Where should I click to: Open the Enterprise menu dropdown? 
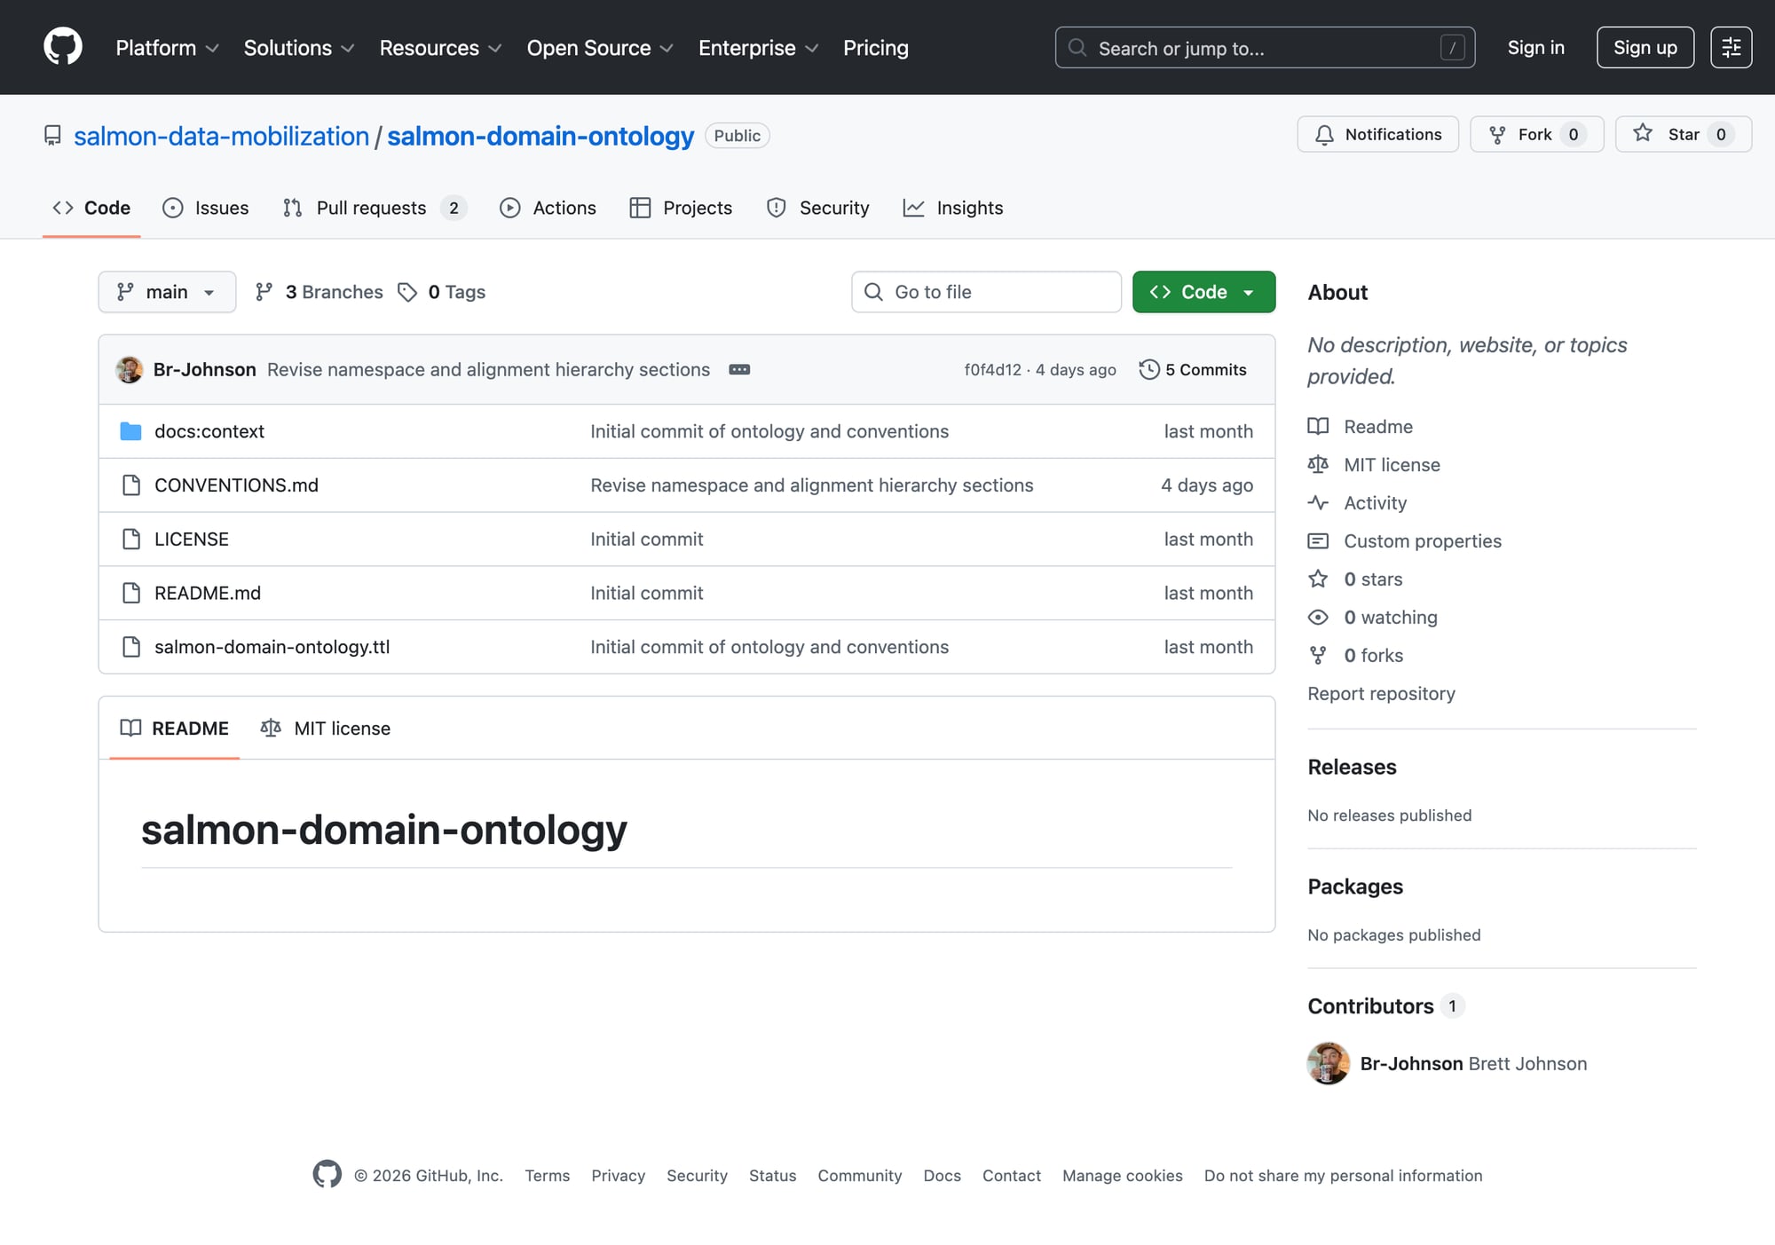tap(758, 48)
